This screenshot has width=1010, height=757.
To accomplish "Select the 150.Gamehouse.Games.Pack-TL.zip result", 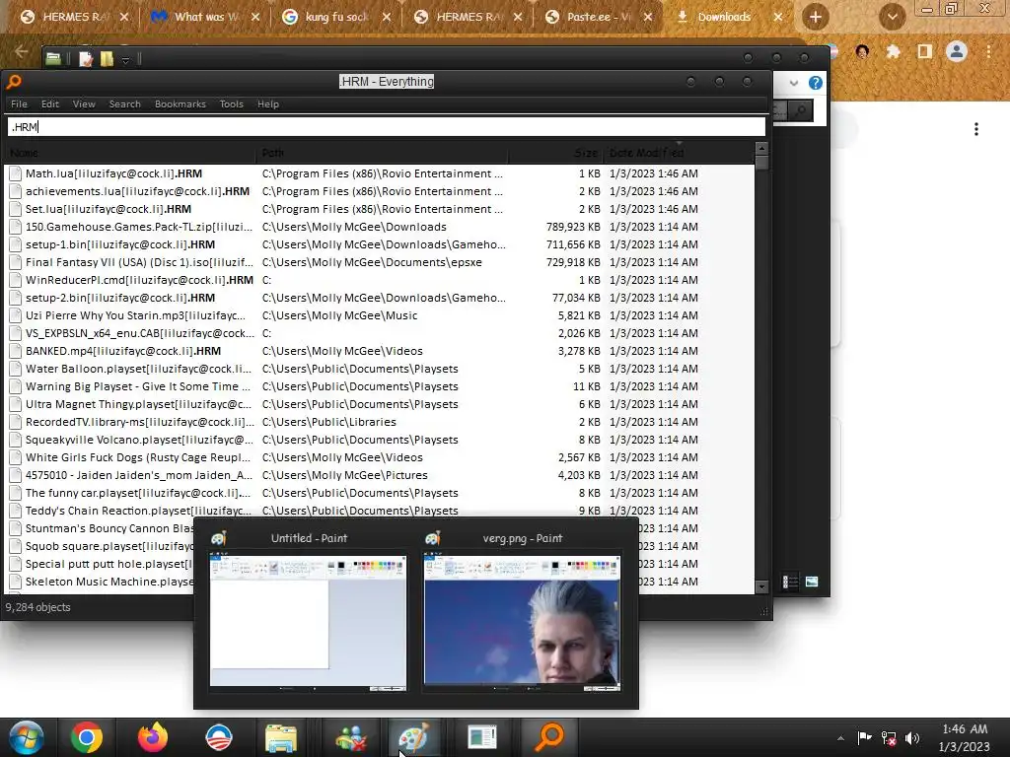I will tap(380, 227).
